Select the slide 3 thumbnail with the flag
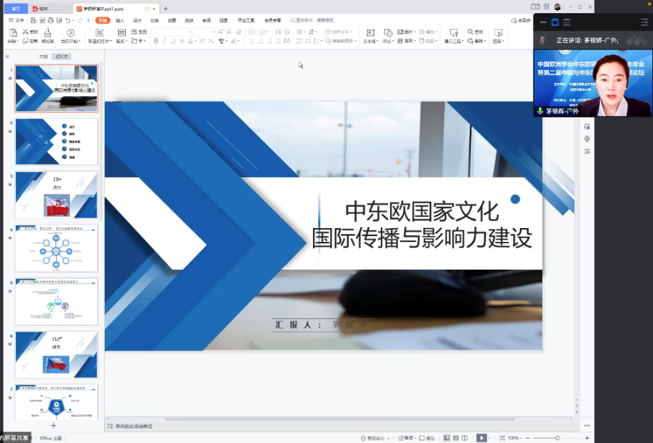The width and height of the screenshot is (653, 443). click(56, 195)
